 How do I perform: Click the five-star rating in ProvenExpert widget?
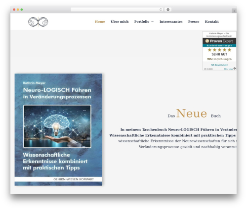pyautogui.click(x=219, y=50)
